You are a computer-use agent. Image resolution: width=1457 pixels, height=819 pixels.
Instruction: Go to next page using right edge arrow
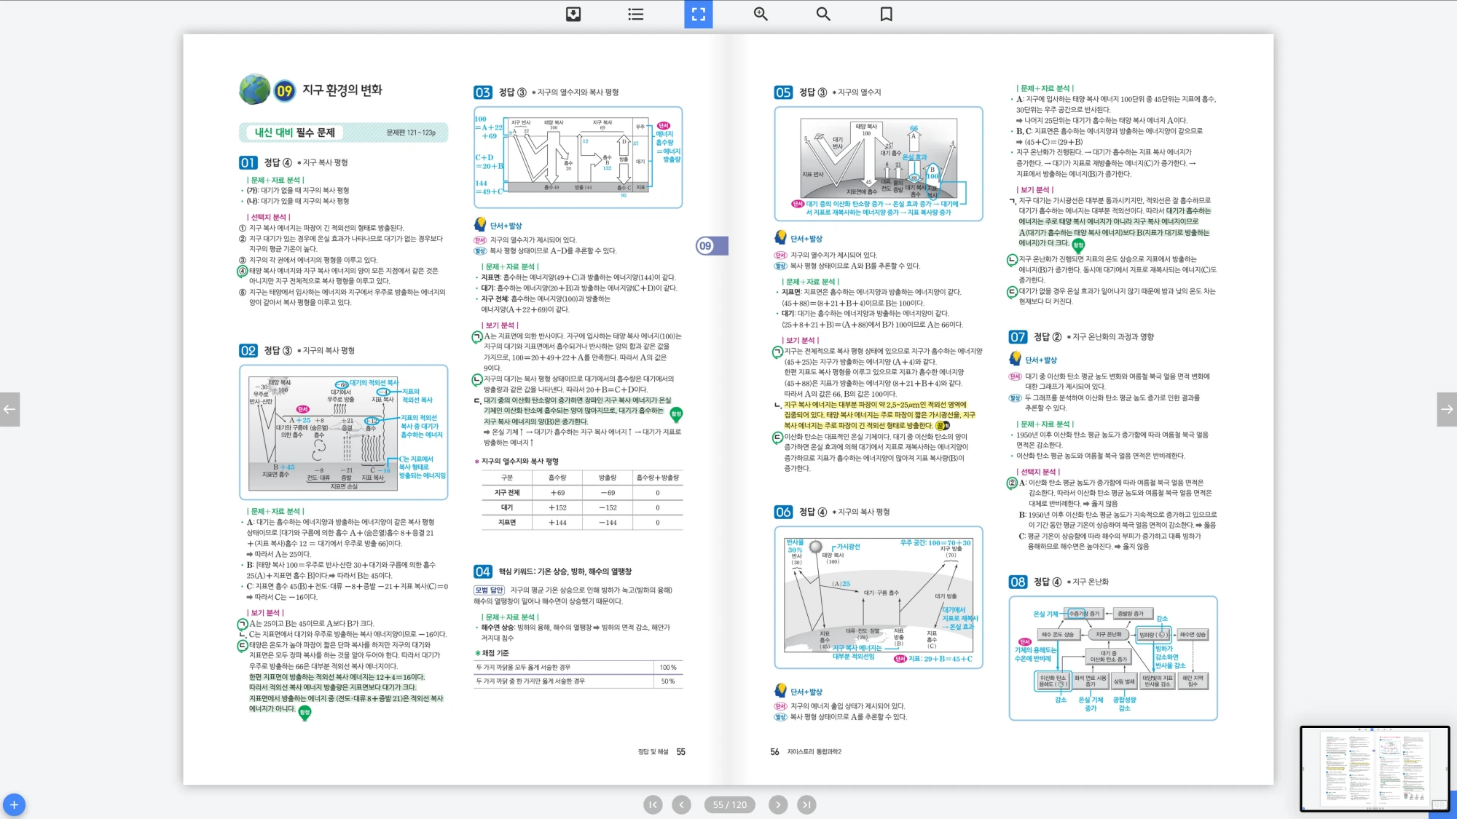coord(1447,409)
